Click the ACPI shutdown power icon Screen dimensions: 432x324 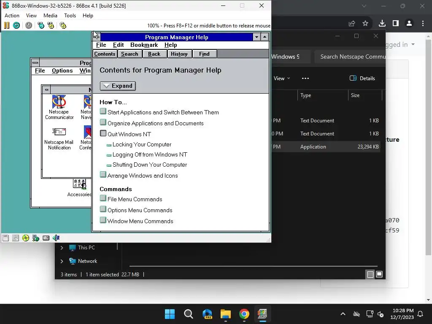coord(29,26)
